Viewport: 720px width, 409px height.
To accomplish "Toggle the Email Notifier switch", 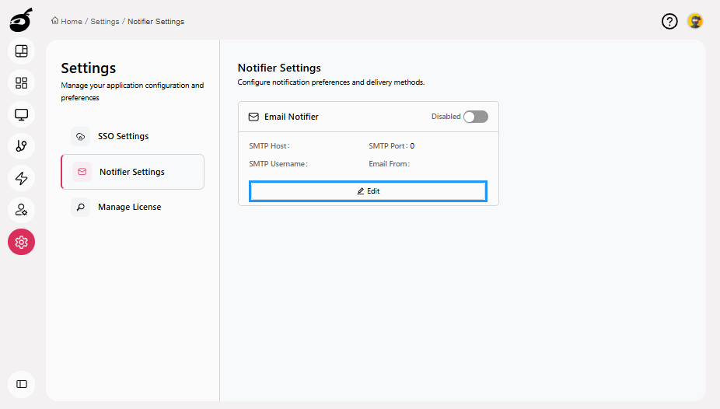I will pos(476,117).
